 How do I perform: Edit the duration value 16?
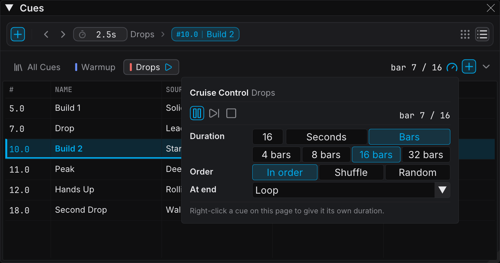[x=268, y=137]
